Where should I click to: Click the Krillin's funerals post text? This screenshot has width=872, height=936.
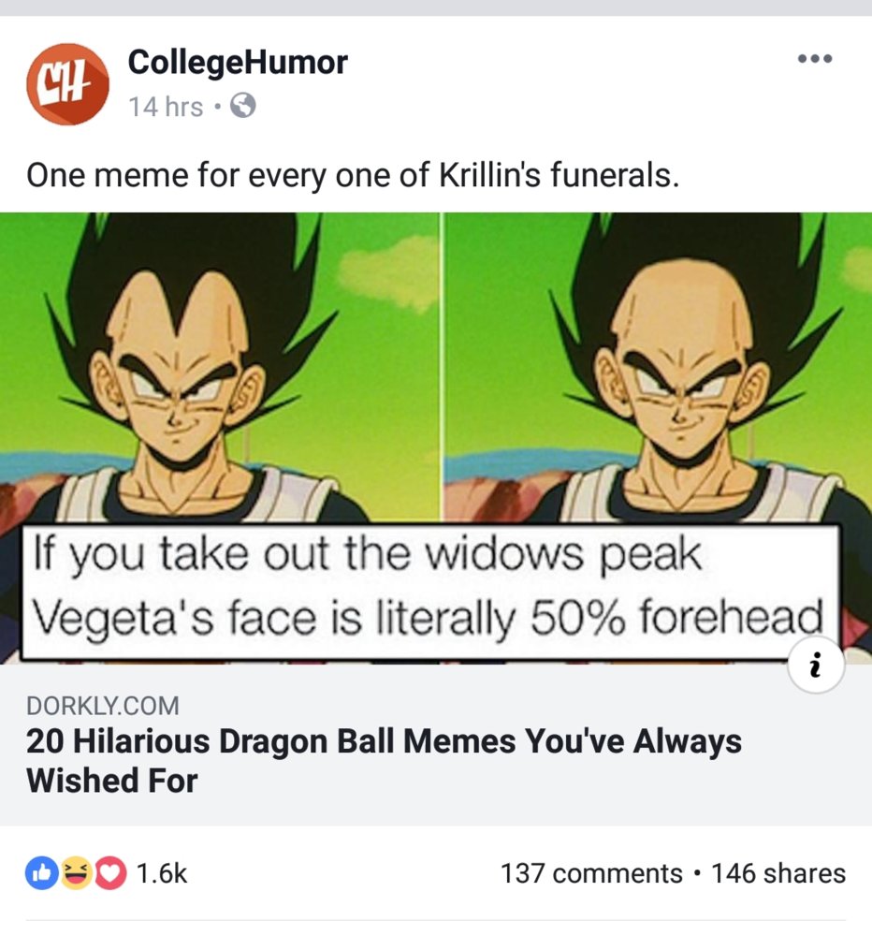tap(351, 175)
